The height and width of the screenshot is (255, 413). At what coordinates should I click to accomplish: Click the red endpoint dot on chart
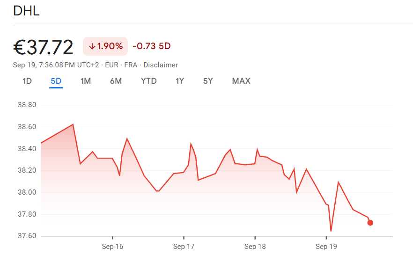(370, 223)
